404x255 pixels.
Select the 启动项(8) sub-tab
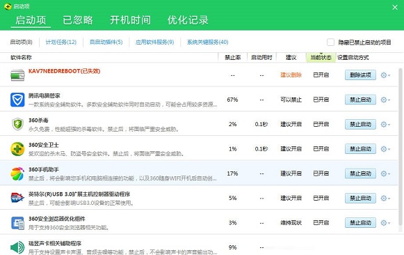(x=21, y=42)
